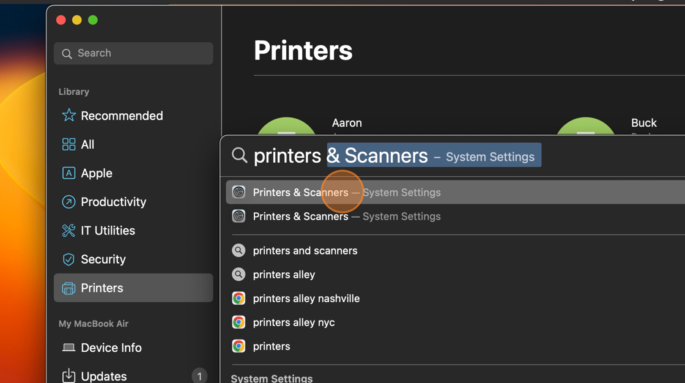685x383 pixels.
Task: Open Device Info in sidebar
Action: coord(133,348)
